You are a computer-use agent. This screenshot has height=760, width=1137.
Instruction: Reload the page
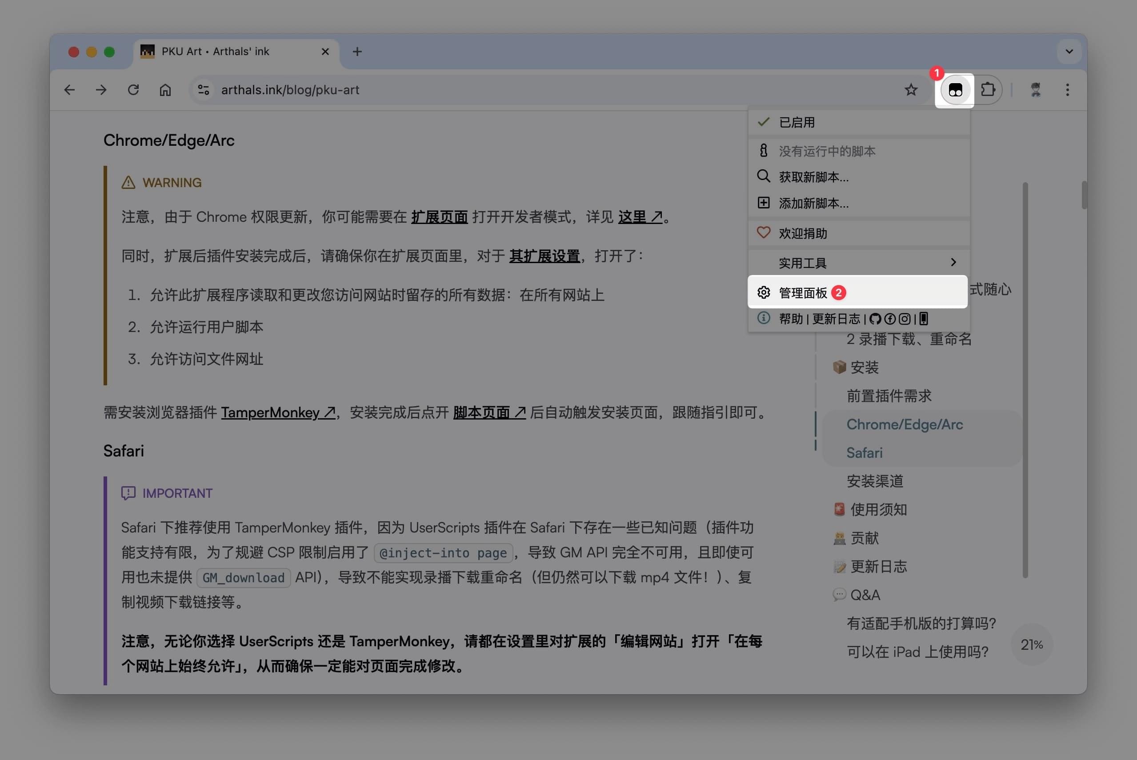click(133, 90)
